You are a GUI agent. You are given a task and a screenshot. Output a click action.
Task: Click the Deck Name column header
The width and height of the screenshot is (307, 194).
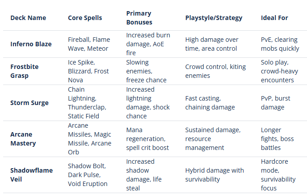28,18
